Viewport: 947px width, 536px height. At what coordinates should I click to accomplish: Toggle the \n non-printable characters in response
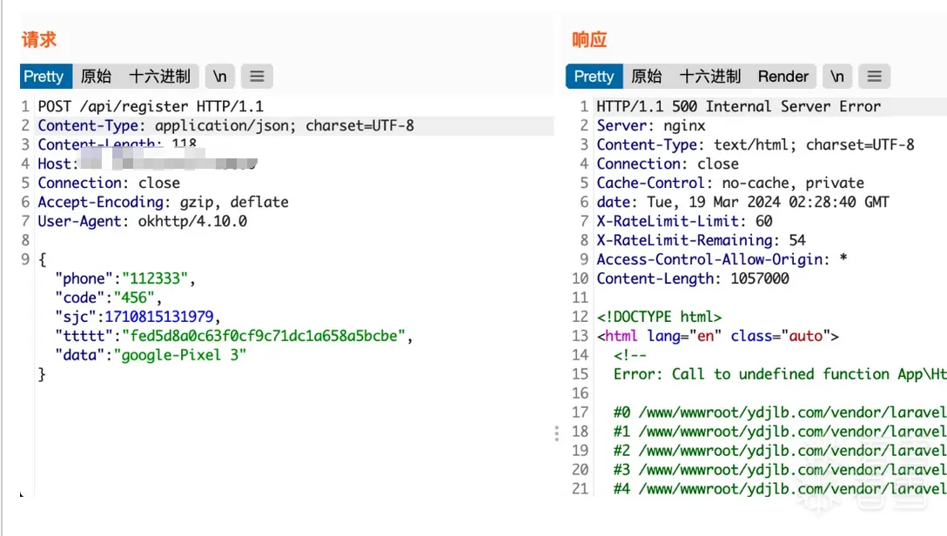836,77
